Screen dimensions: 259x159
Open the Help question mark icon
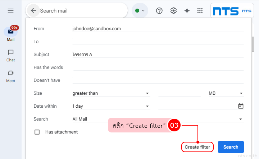pyautogui.click(x=159, y=11)
